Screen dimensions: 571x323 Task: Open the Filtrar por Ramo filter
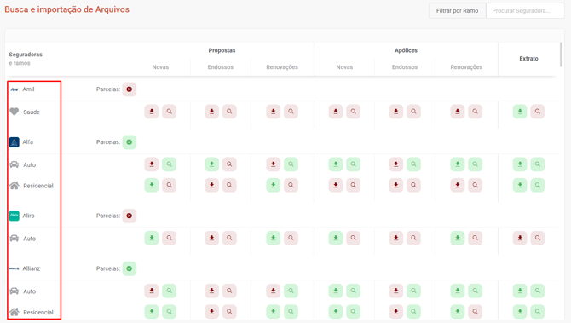(457, 10)
